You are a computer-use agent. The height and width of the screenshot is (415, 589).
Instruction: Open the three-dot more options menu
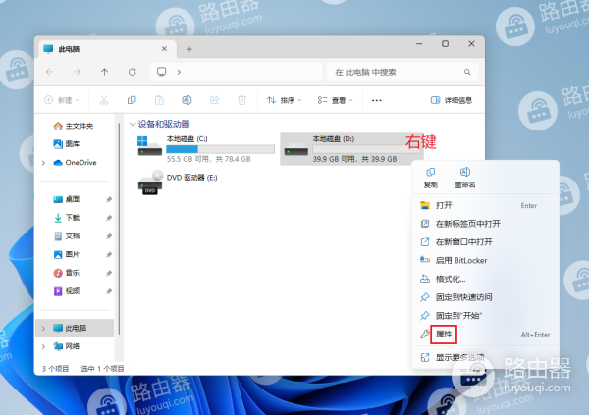click(377, 100)
